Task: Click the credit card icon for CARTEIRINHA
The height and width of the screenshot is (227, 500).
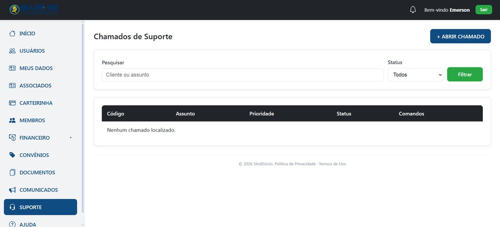Action: tap(12, 103)
